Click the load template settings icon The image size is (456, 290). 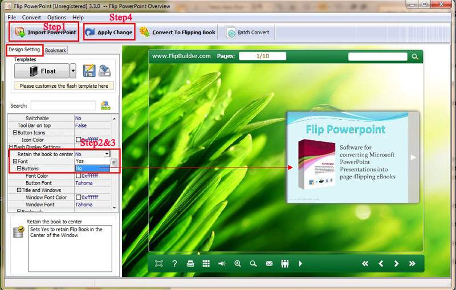(x=104, y=71)
